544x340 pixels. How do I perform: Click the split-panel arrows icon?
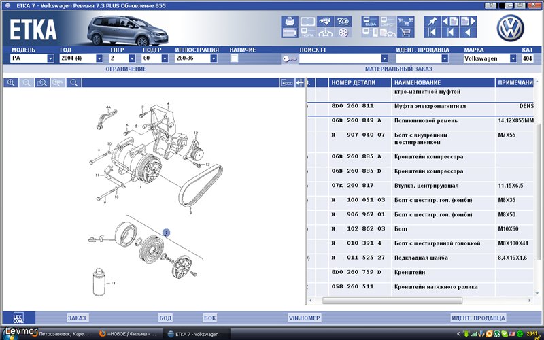tap(300, 82)
